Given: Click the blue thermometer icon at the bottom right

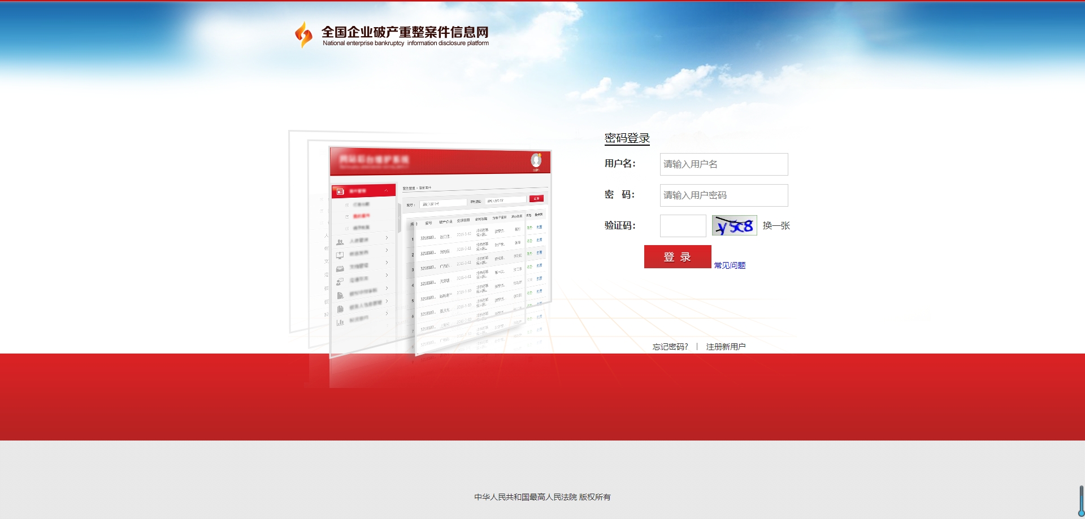Looking at the screenshot, I should click(1081, 501).
